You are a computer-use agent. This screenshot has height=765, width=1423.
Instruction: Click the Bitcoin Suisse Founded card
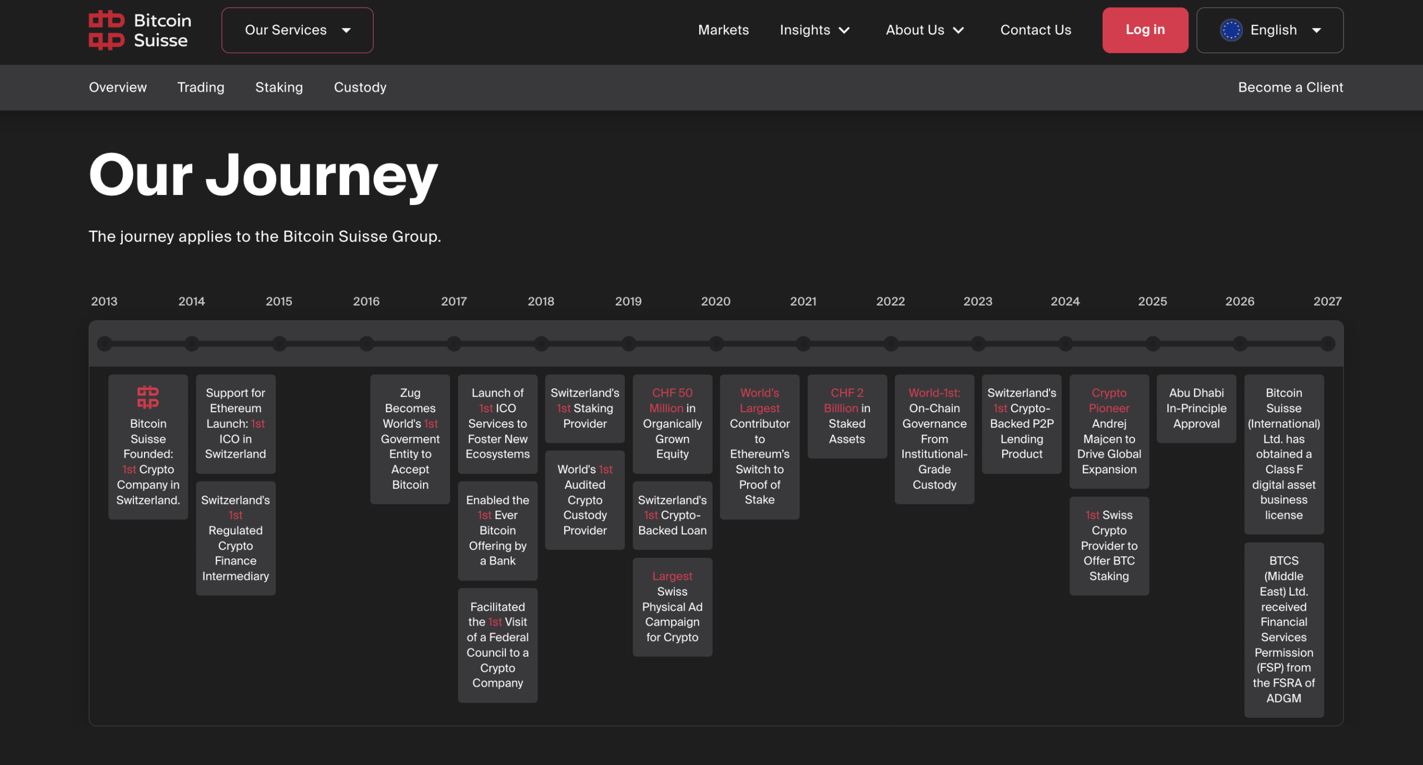148,447
